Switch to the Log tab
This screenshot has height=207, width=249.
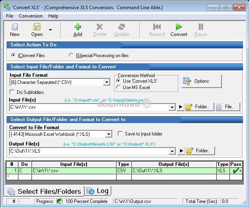(x=98, y=191)
